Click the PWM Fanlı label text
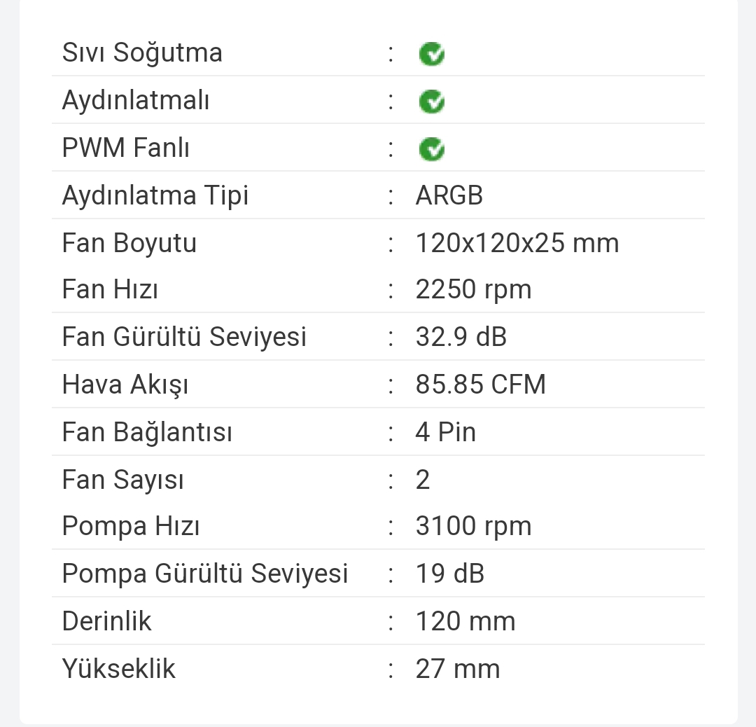The height and width of the screenshot is (727, 756). tap(126, 148)
